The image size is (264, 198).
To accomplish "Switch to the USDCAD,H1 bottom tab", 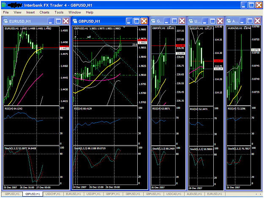I will point(174,194).
